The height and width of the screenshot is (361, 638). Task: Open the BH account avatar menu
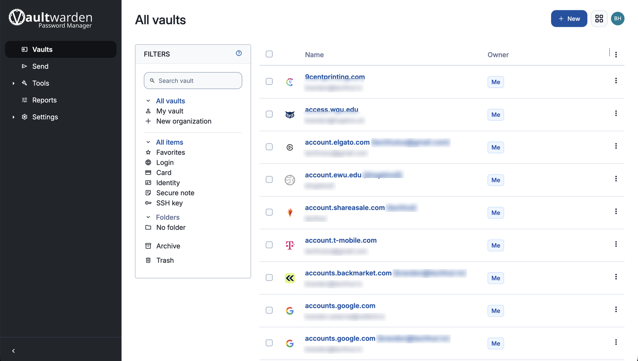[618, 19]
